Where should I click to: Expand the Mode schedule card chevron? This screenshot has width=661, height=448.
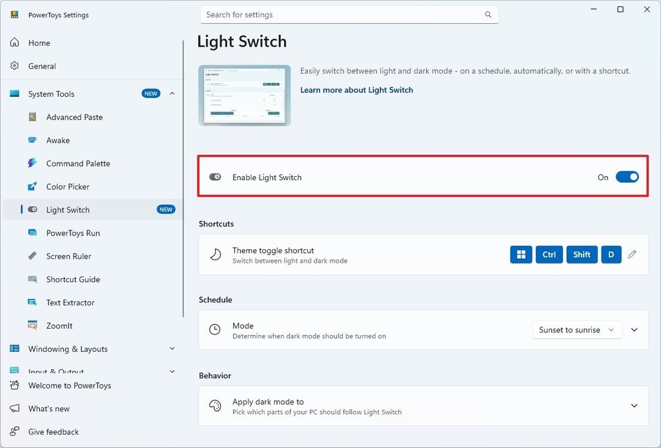pyautogui.click(x=634, y=330)
